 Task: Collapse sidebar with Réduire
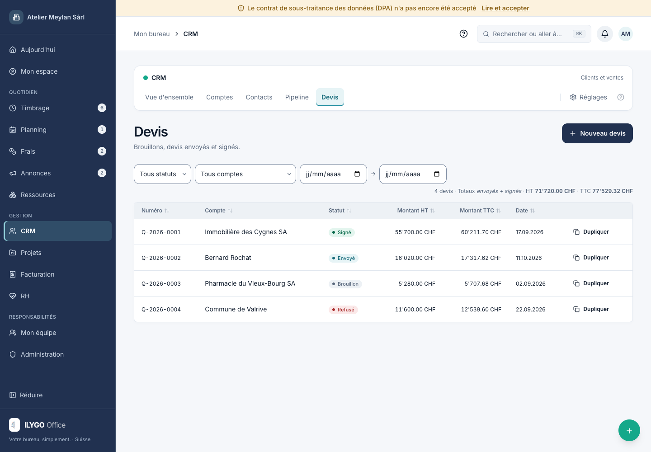26,395
